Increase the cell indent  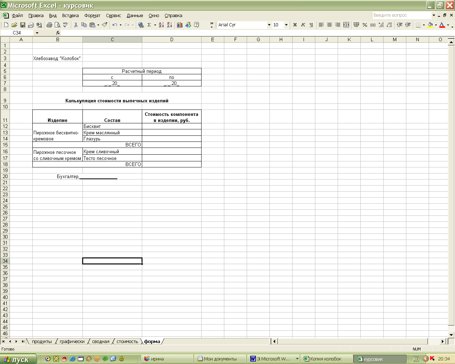pyautogui.click(x=408, y=25)
